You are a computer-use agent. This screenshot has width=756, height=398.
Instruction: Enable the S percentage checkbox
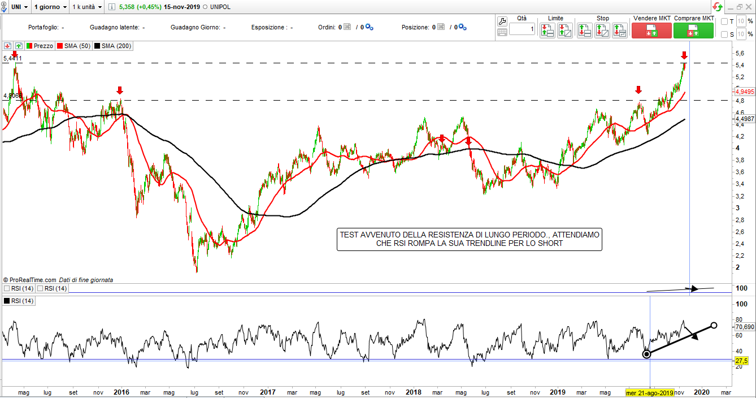pos(725,34)
